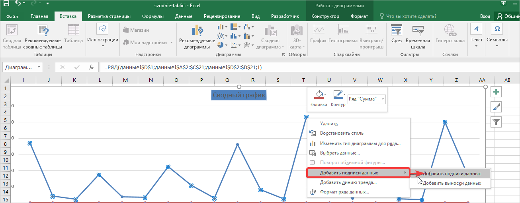
Task: Open the Ряд "Сумма" series dropdown
Action: [383, 99]
